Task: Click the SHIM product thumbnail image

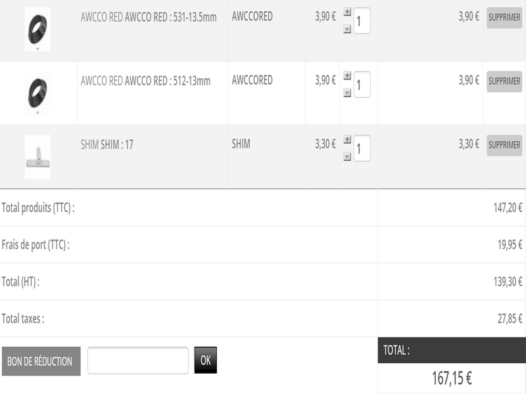Action: 37,156
